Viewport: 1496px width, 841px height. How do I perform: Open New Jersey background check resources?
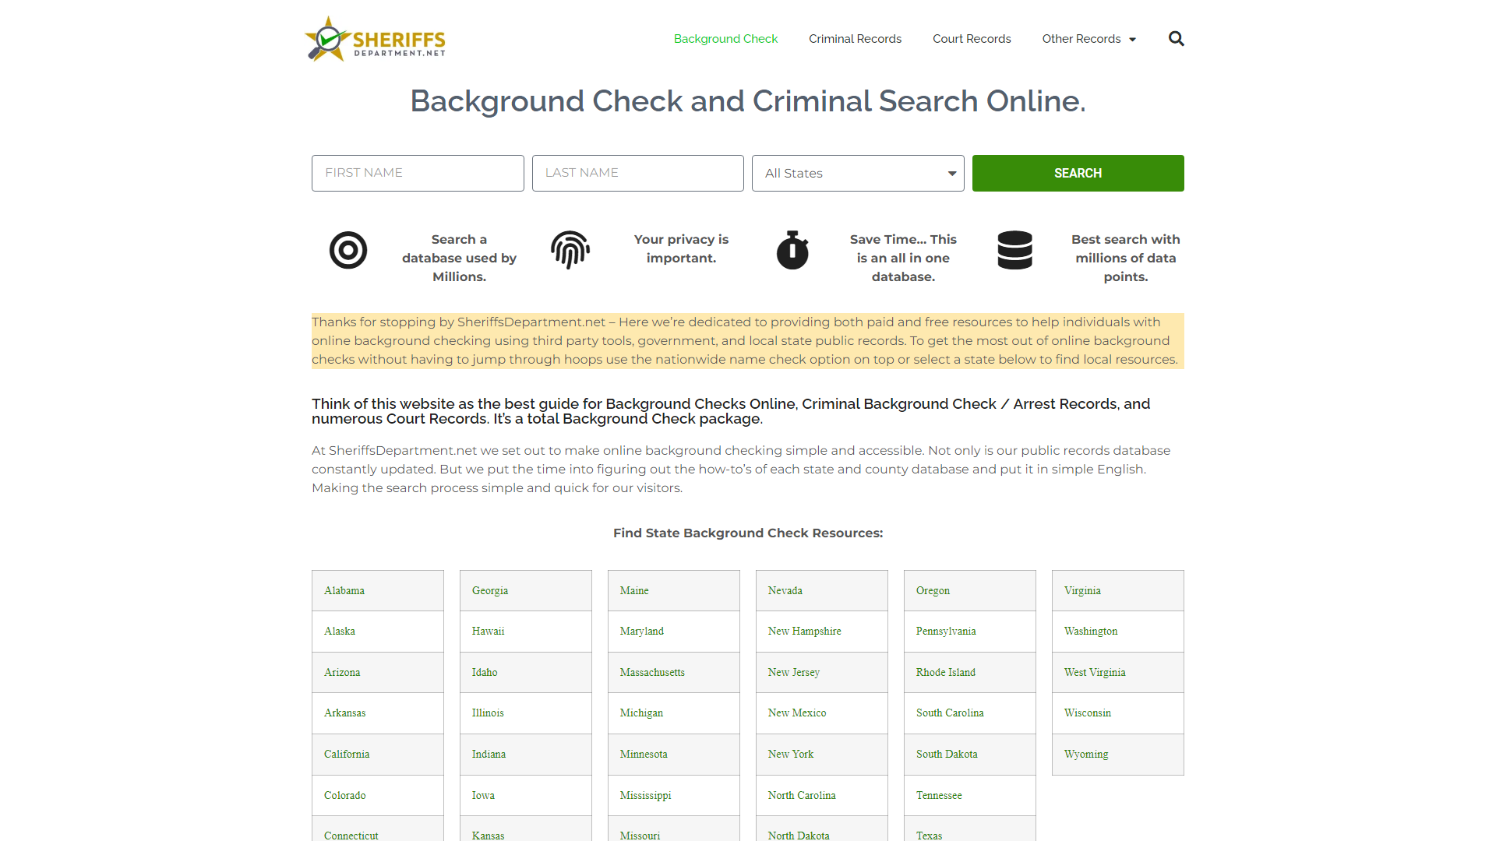click(x=793, y=673)
